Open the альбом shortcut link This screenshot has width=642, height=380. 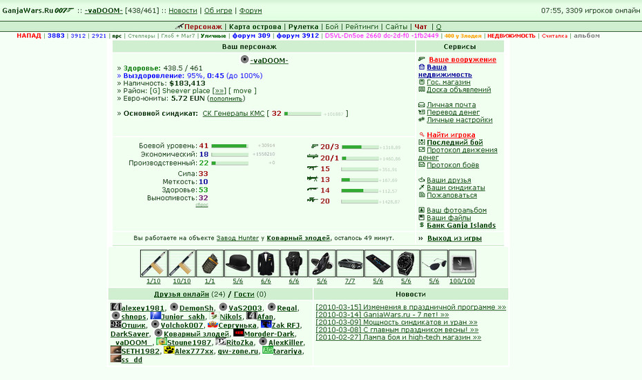(587, 36)
